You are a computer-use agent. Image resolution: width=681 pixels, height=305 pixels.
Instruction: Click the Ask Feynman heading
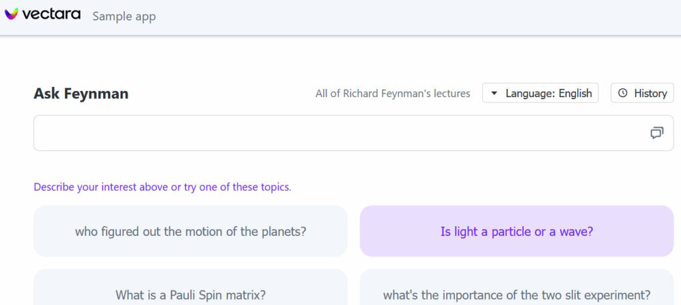(x=81, y=94)
